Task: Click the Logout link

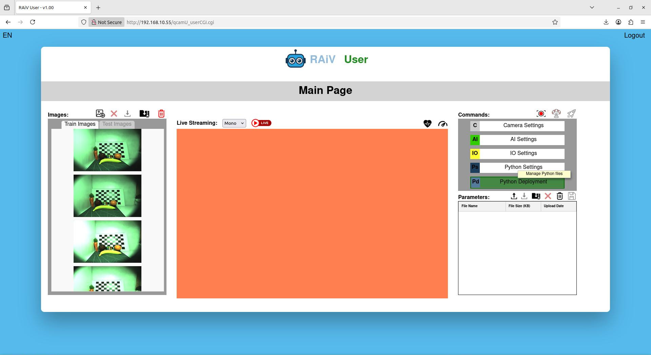Action: [634, 35]
